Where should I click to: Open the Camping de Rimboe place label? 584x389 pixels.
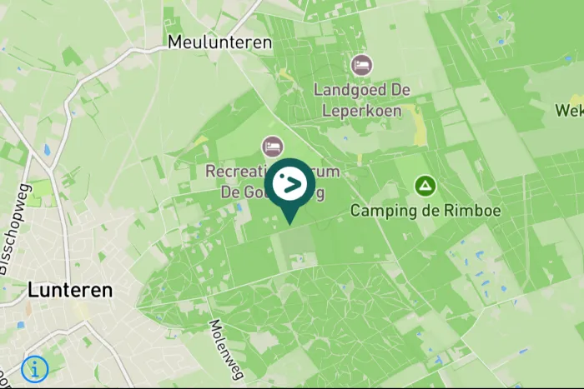[x=425, y=211]
